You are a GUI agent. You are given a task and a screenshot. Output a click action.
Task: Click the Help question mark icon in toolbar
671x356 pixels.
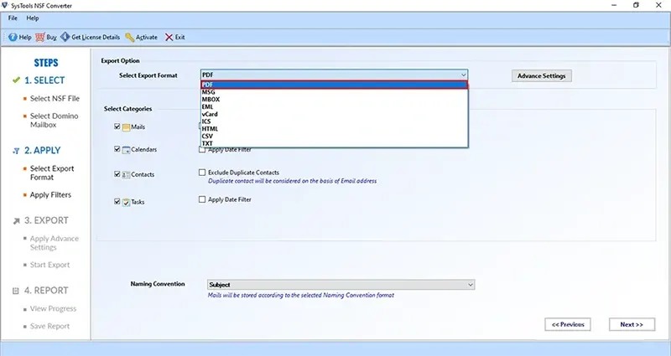pos(13,37)
